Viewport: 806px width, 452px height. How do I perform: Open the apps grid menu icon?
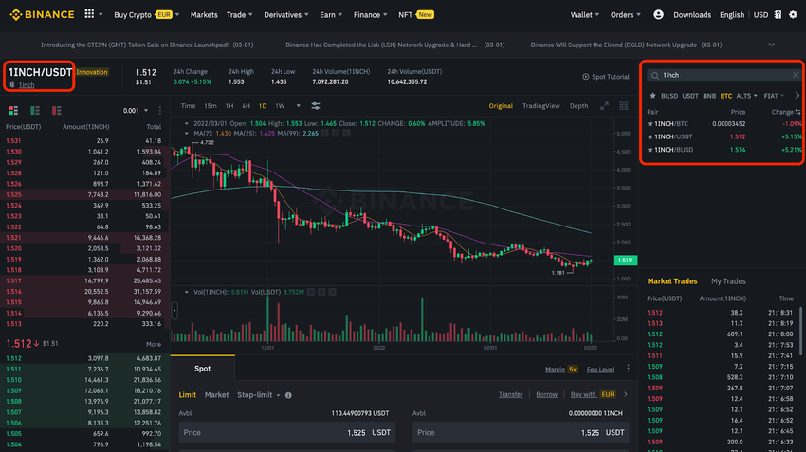point(89,14)
